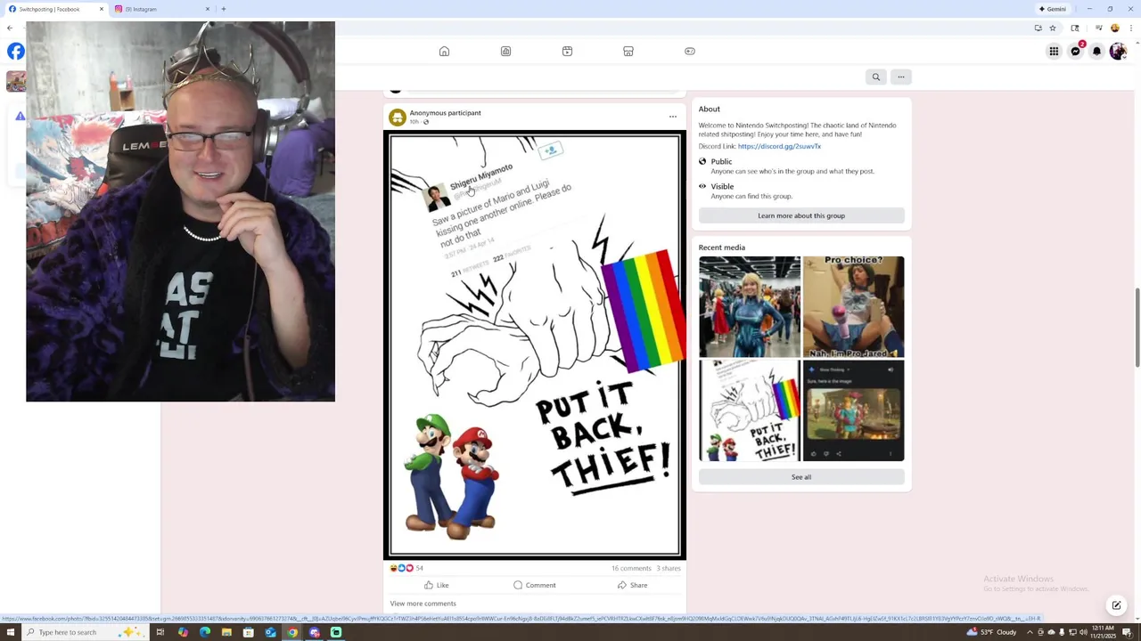Open Chrome side panel search icon
The width and height of the screenshot is (1141, 641).
[x=1075, y=28]
